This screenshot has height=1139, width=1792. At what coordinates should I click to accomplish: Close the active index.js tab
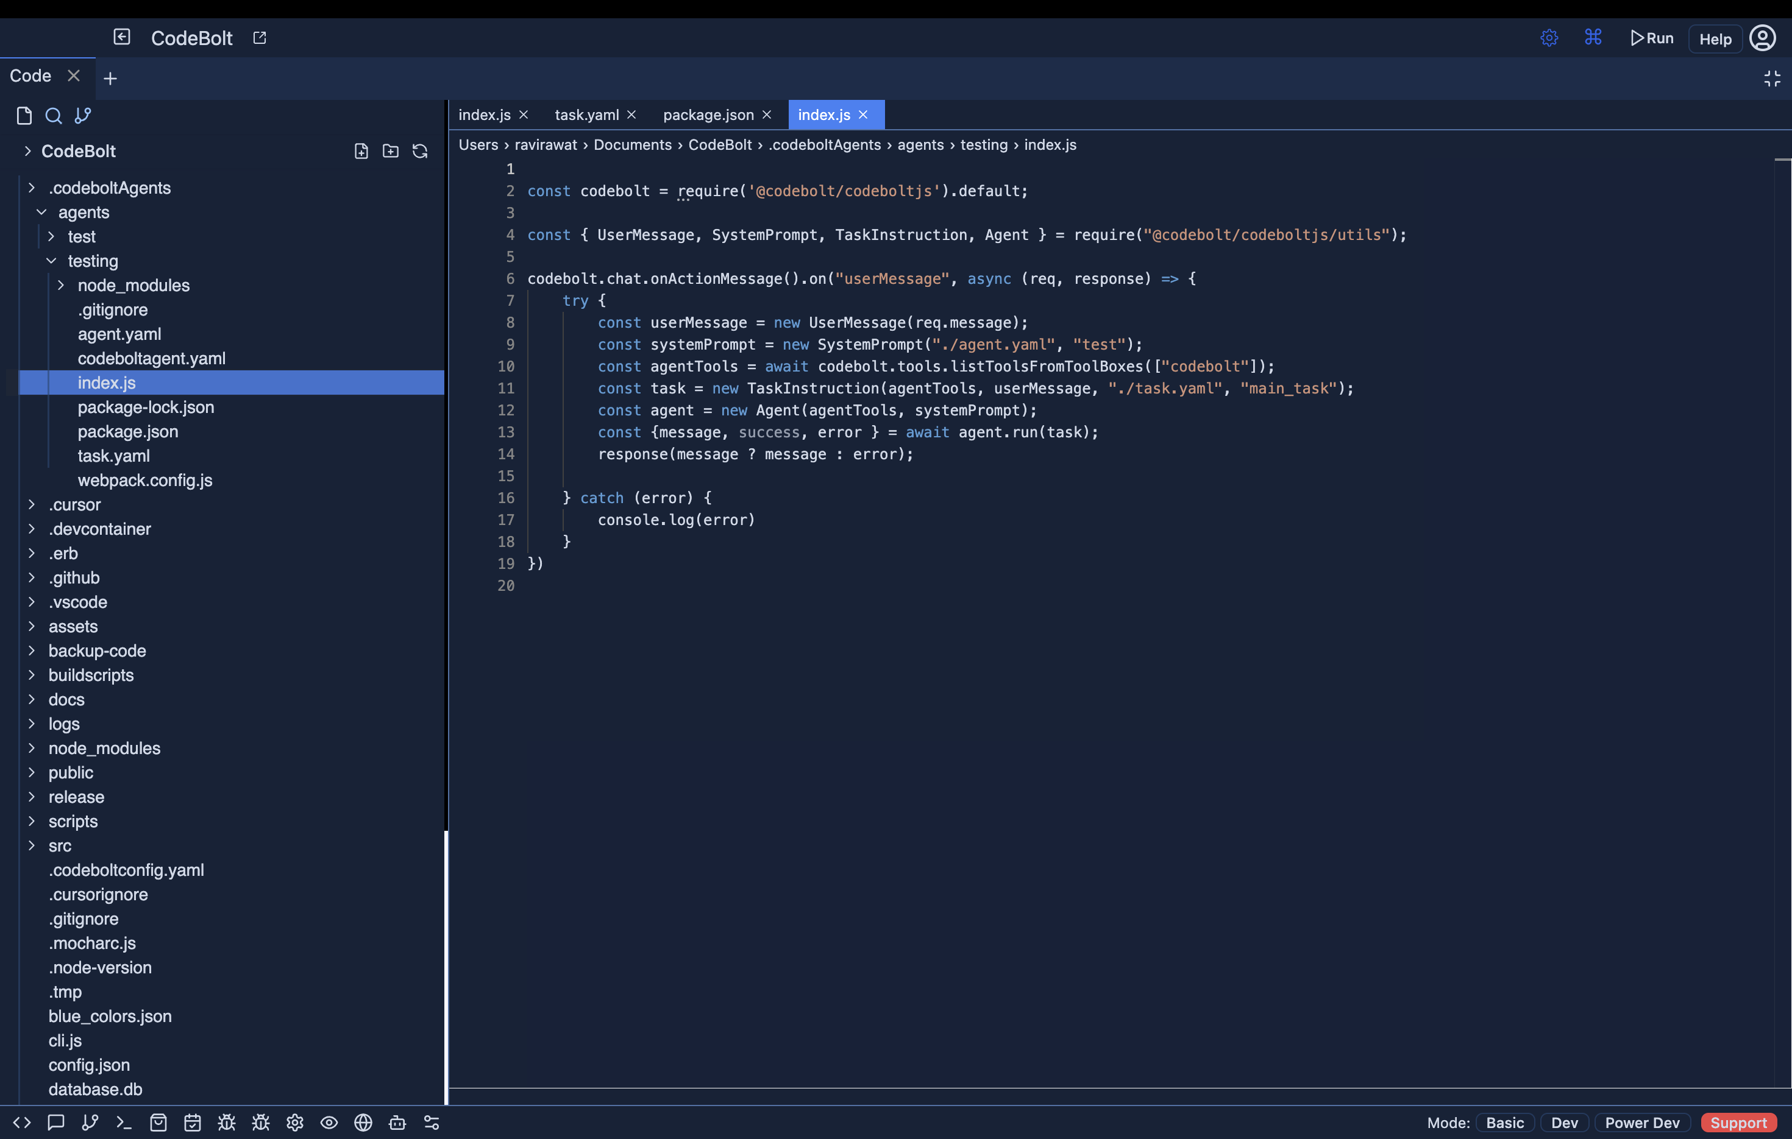(863, 115)
